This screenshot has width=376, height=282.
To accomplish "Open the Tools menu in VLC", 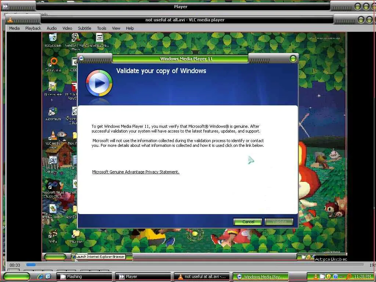I will click(102, 28).
